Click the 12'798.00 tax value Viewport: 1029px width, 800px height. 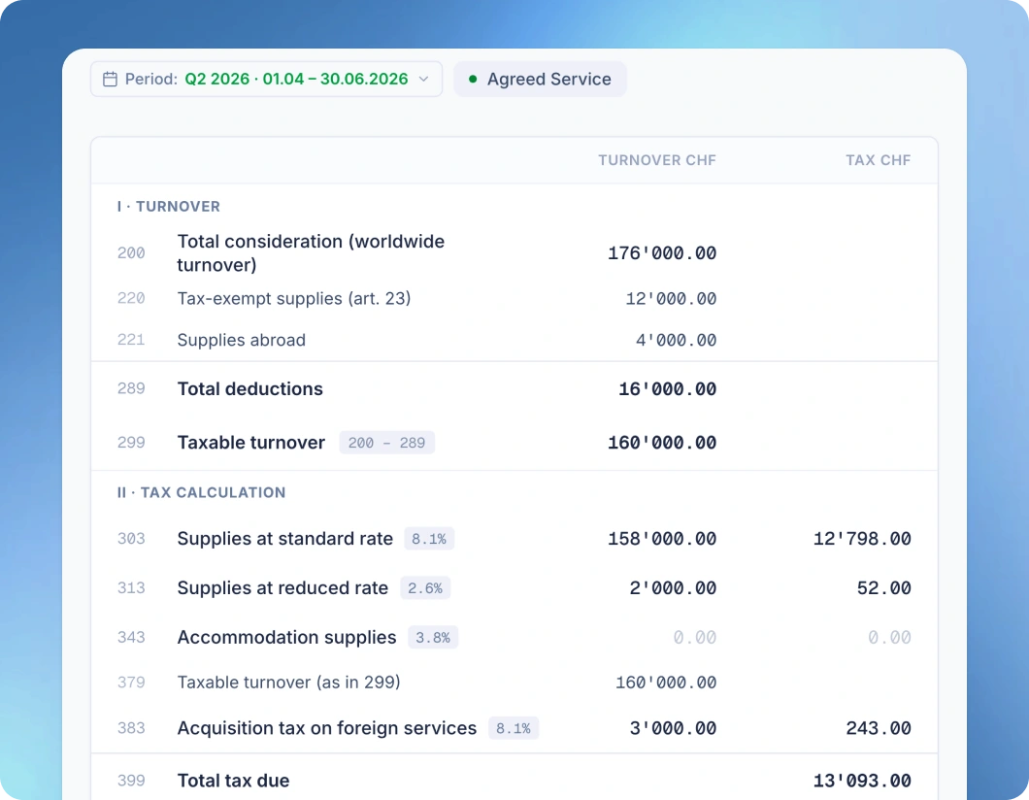tap(862, 539)
